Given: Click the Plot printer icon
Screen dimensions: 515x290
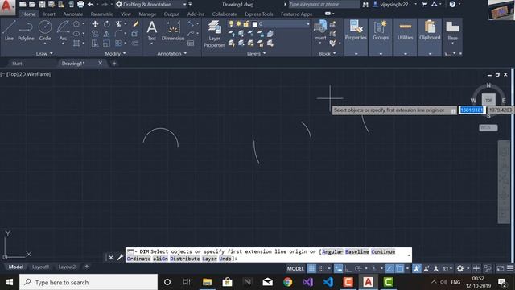Looking at the screenshot, I should [x=80, y=4].
